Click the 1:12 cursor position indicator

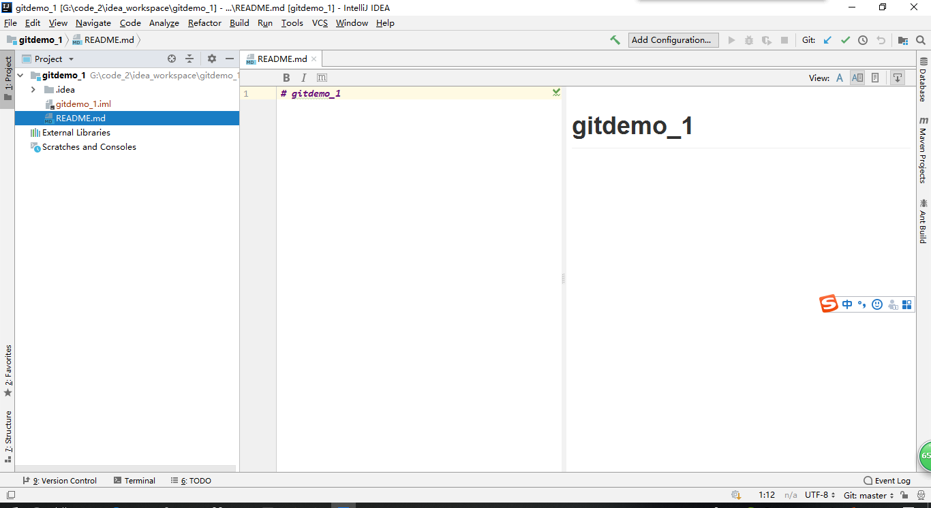click(x=767, y=496)
